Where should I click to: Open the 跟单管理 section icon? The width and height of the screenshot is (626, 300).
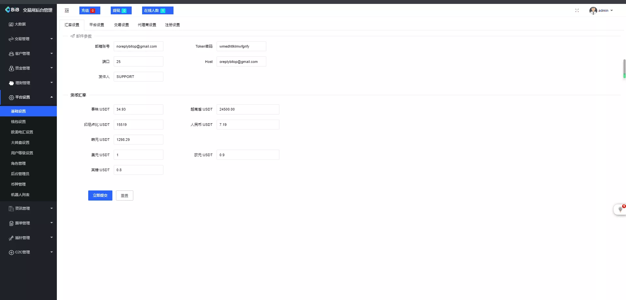[x=11, y=223]
